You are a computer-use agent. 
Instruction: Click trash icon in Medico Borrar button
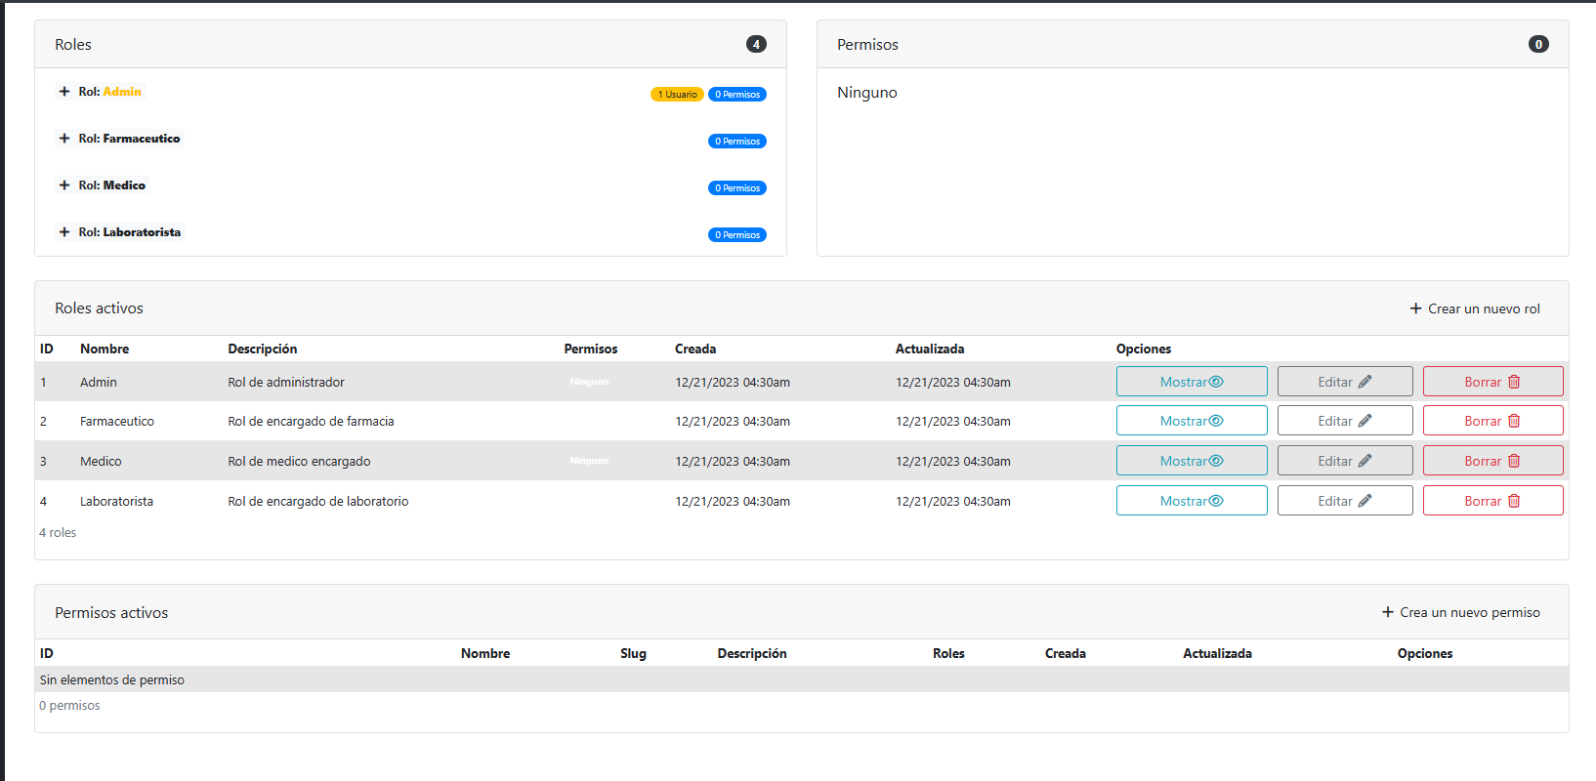click(1514, 461)
